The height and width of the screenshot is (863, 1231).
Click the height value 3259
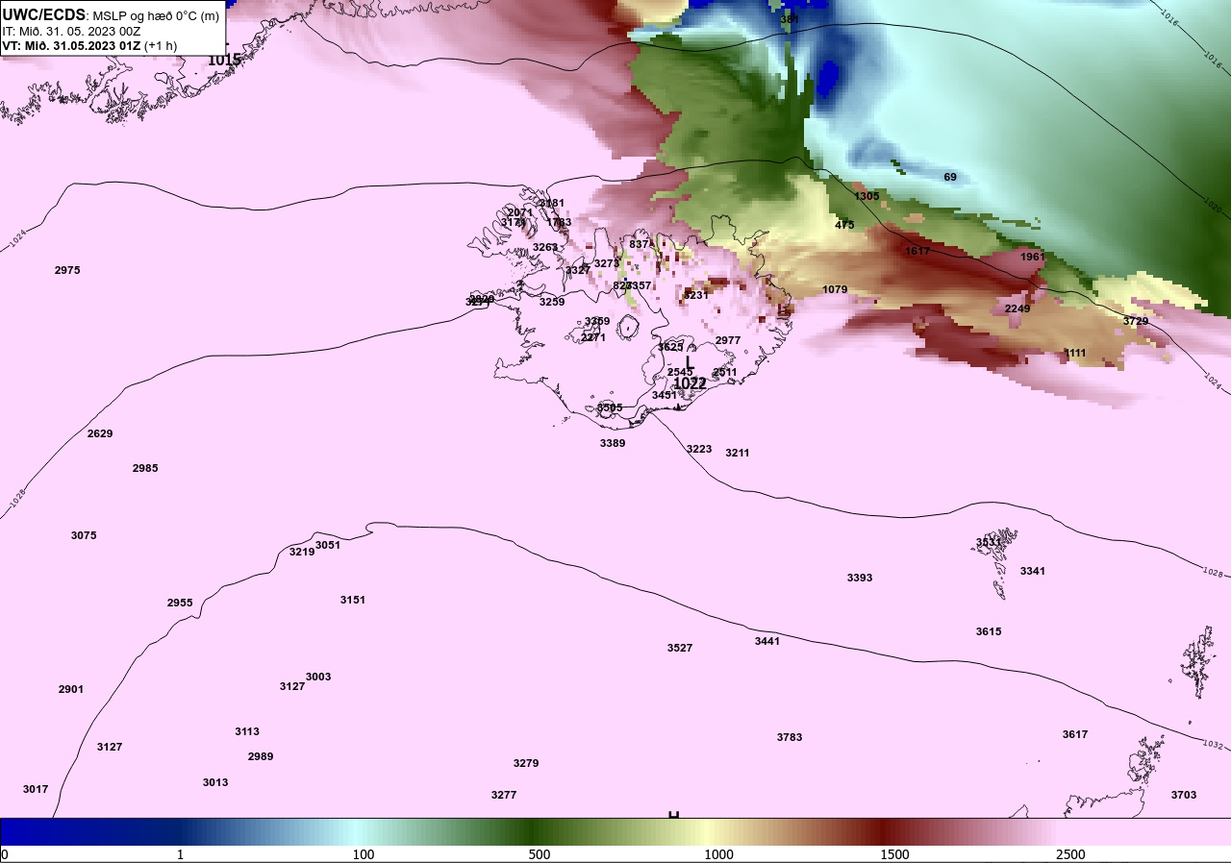pyautogui.click(x=552, y=302)
